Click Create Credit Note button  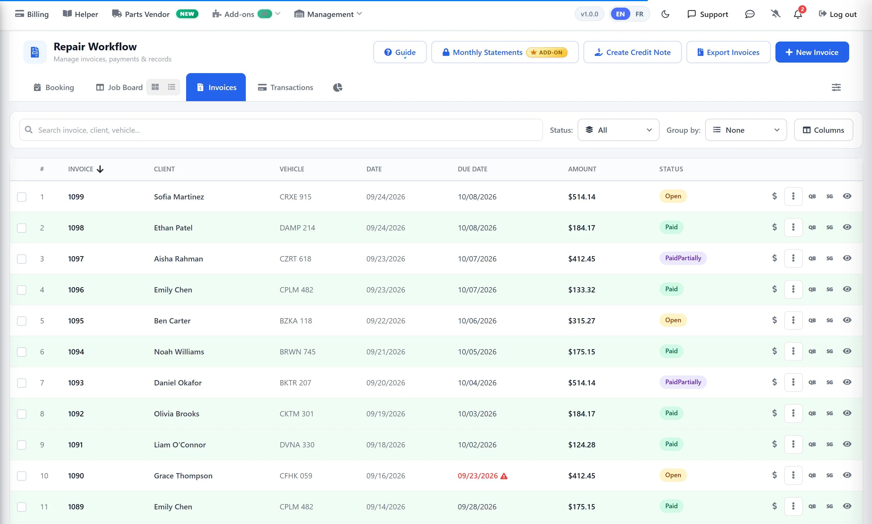pyautogui.click(x=632, y=52)
